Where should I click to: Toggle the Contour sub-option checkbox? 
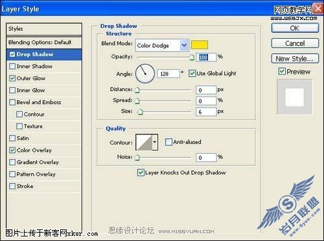pos(19,114)
